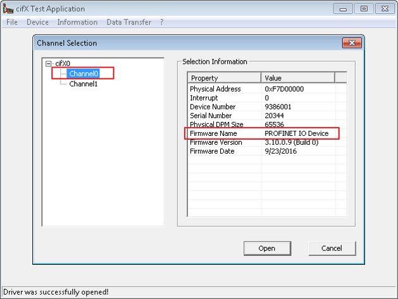Open the Information menu
Screen dimensions: 398x299
(77, 22)
